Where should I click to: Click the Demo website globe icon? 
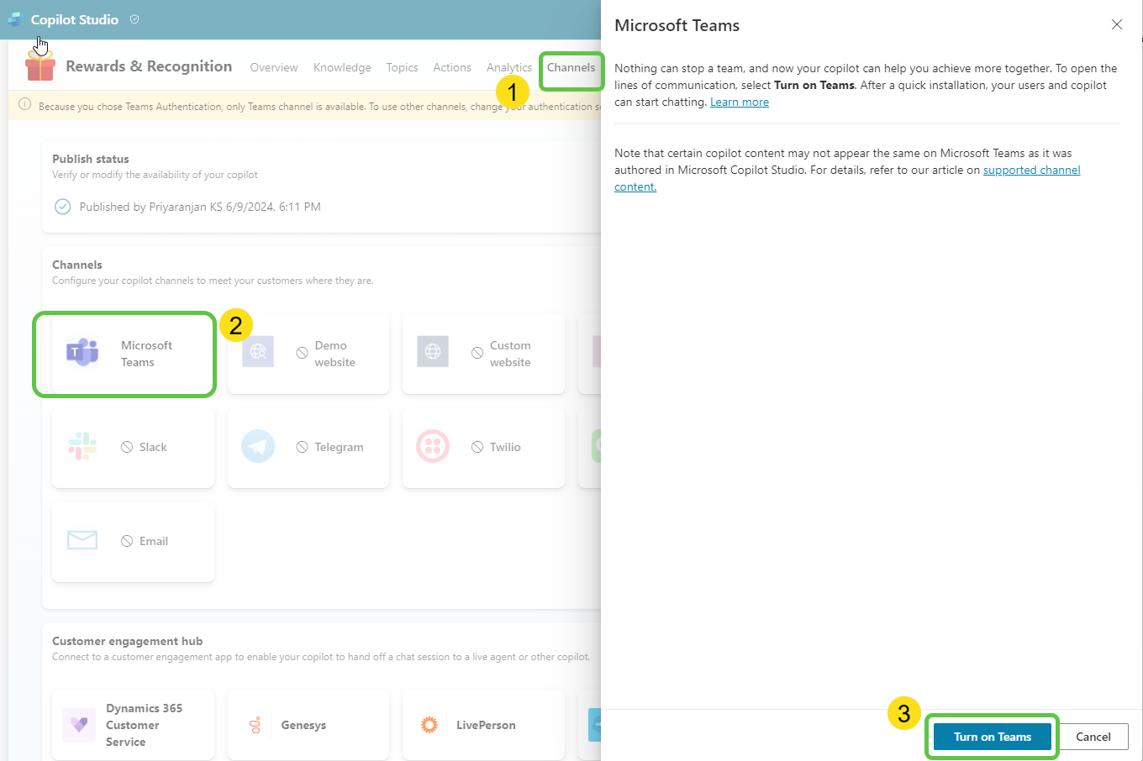[258, 352]
